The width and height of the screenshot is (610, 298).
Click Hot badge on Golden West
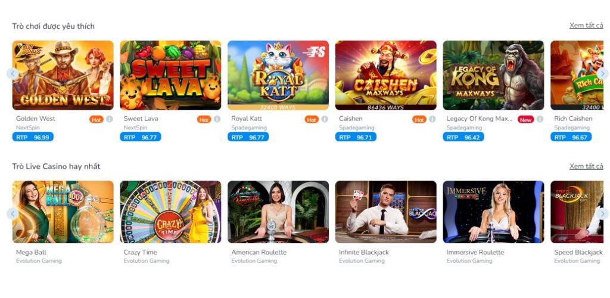pyautogui.click(x=97, y=119)
